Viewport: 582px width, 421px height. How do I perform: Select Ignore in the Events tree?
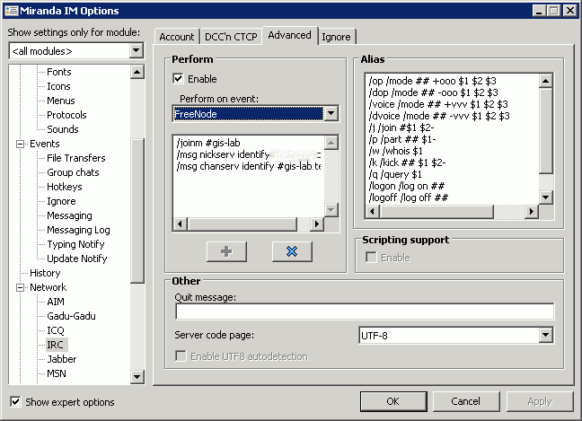[61, 201]
